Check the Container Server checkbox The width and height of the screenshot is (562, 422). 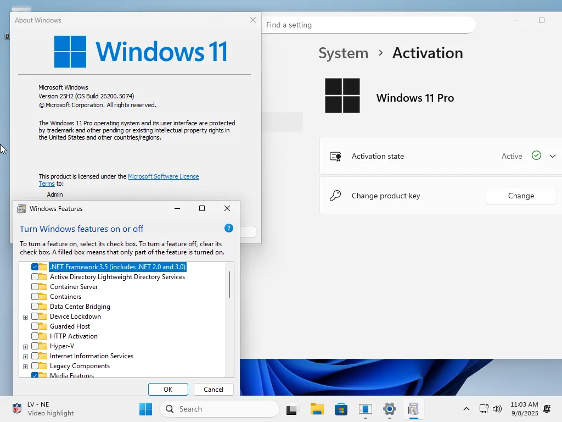click(35, 287)
